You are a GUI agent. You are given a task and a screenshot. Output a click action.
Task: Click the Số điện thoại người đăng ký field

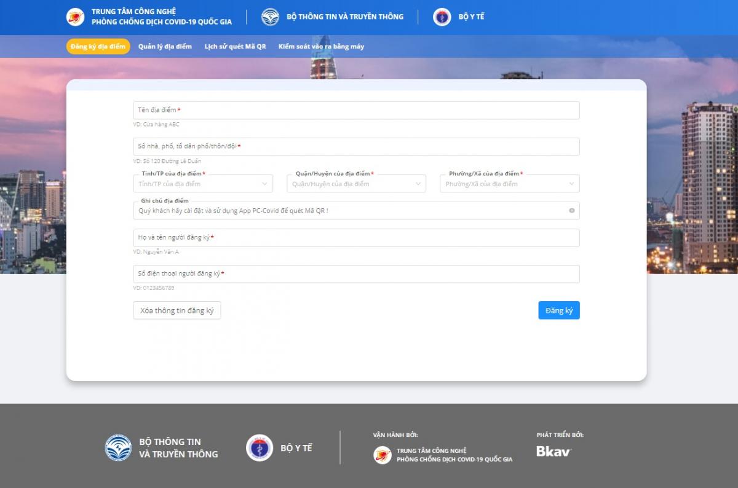click(x=356, y=274)
